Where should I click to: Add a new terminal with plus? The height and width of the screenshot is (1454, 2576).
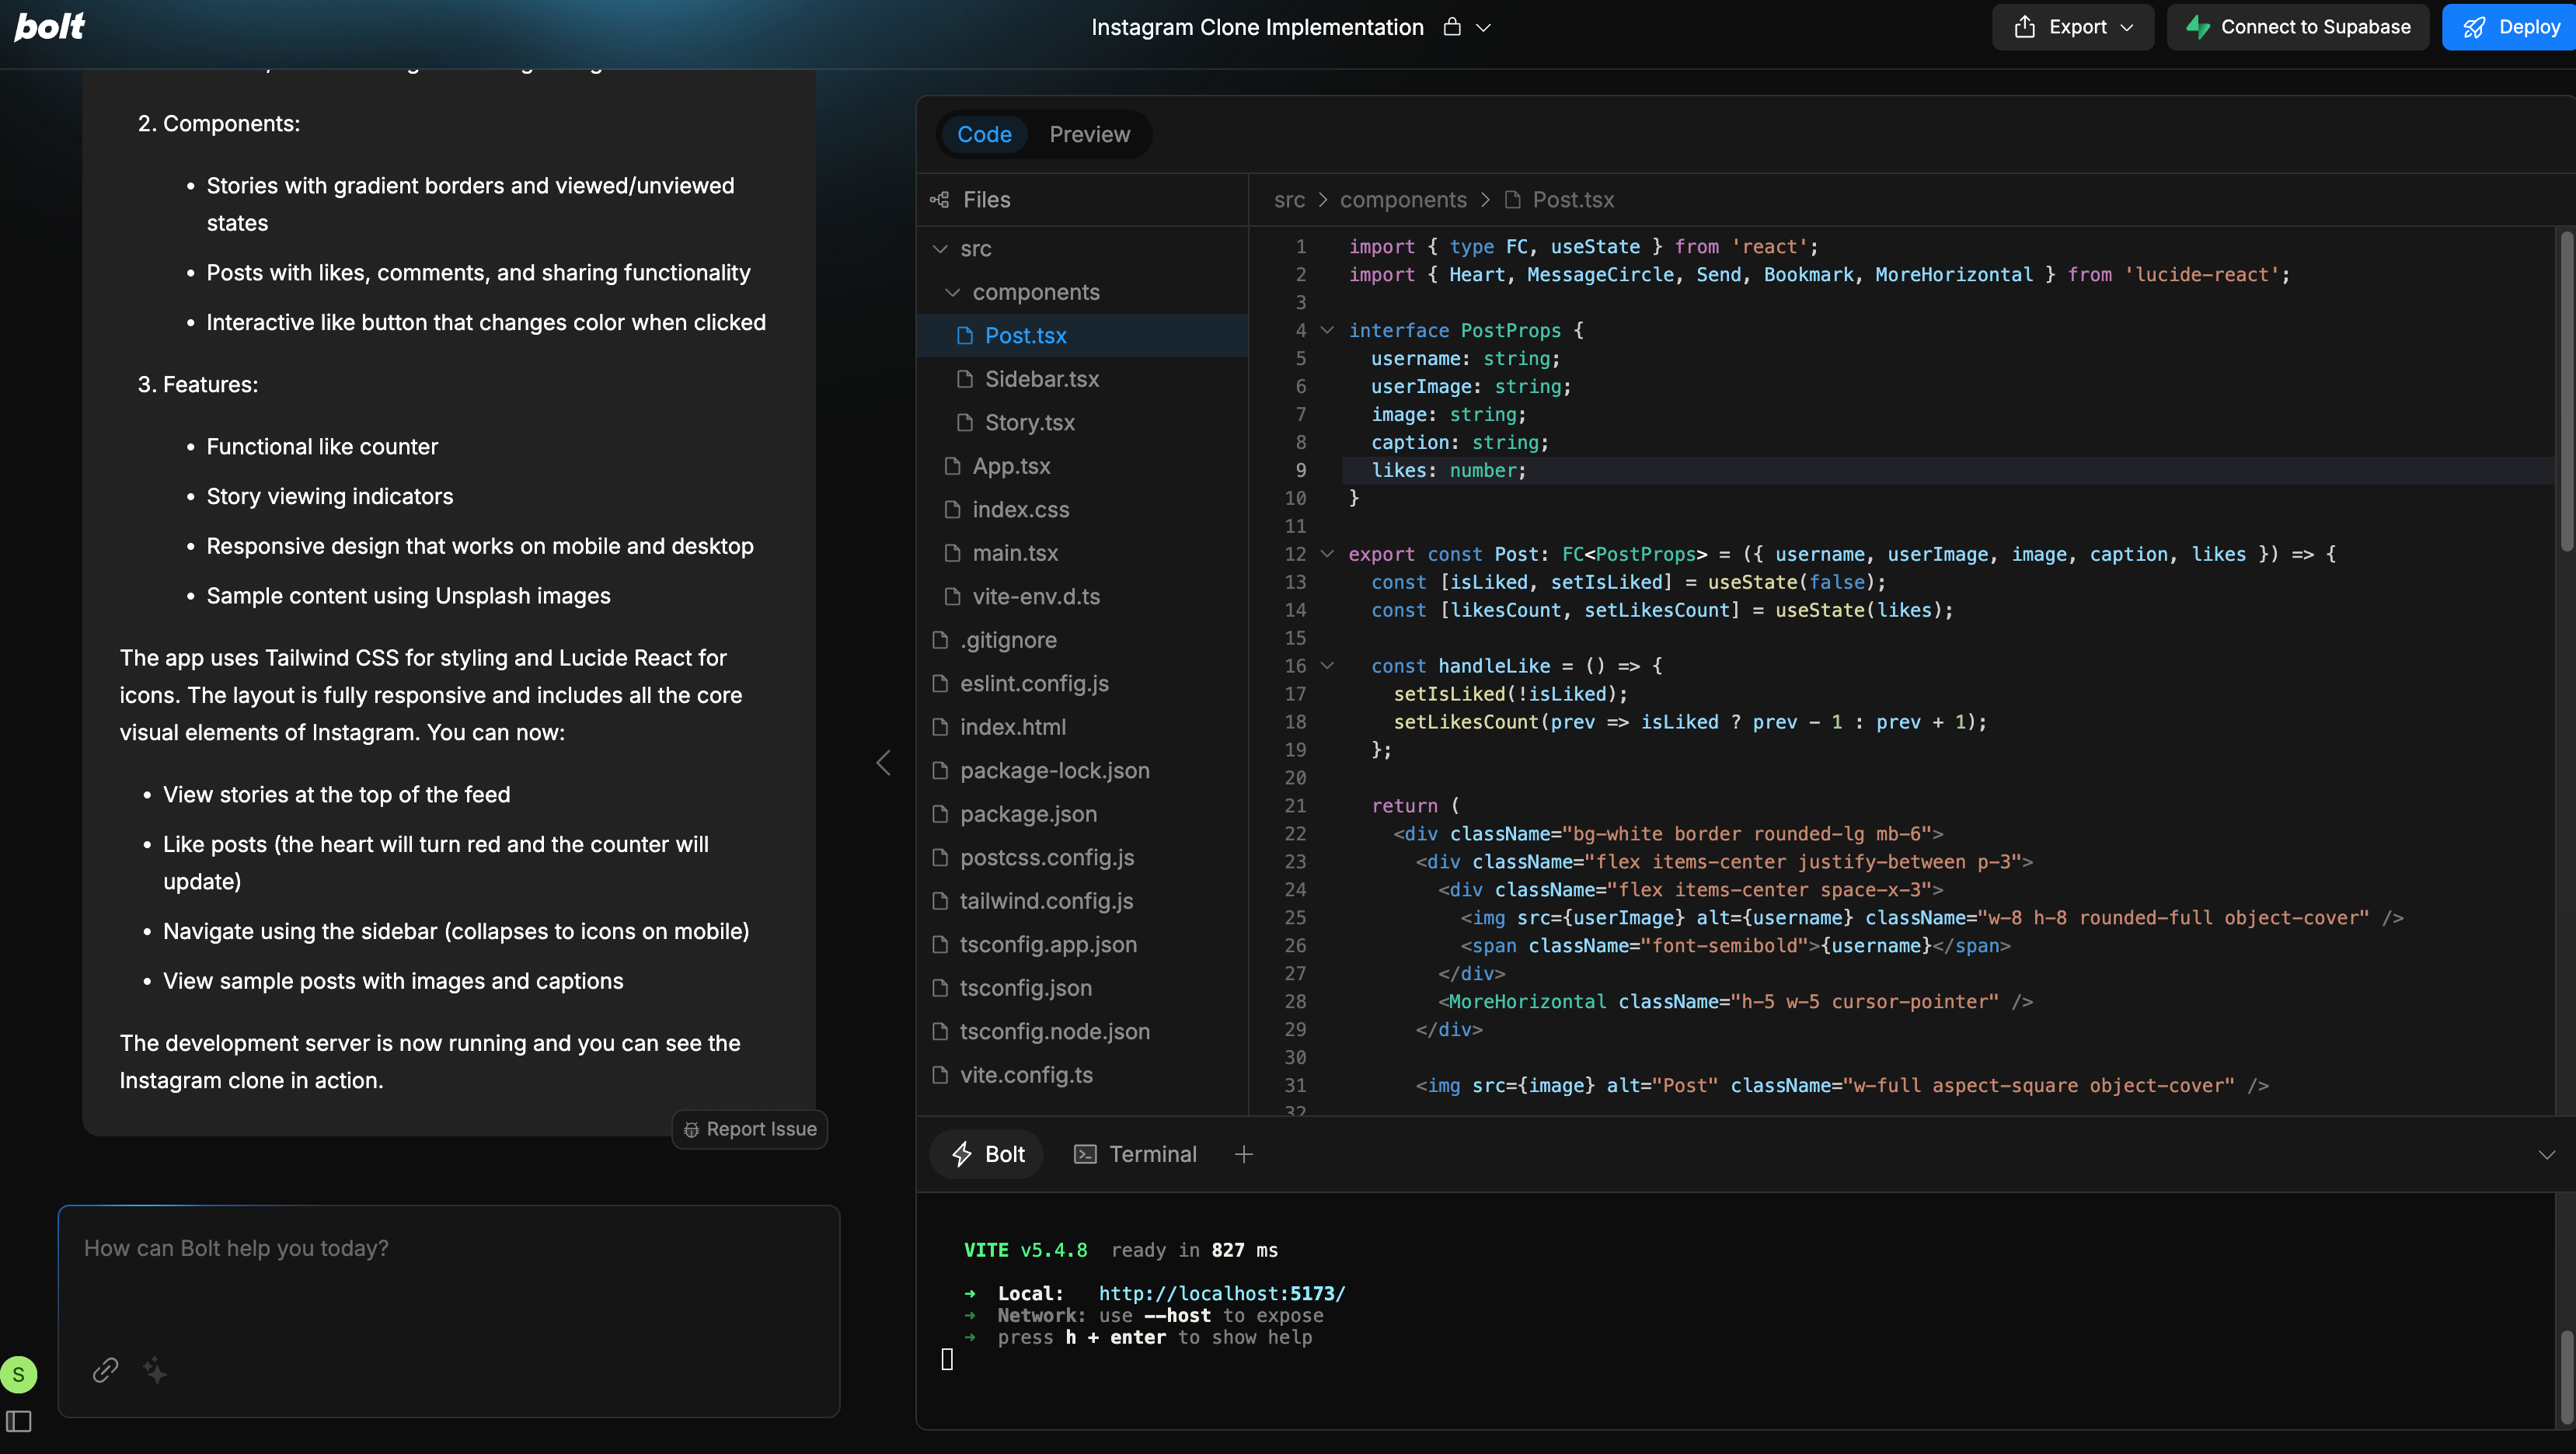(1244, 1154)
